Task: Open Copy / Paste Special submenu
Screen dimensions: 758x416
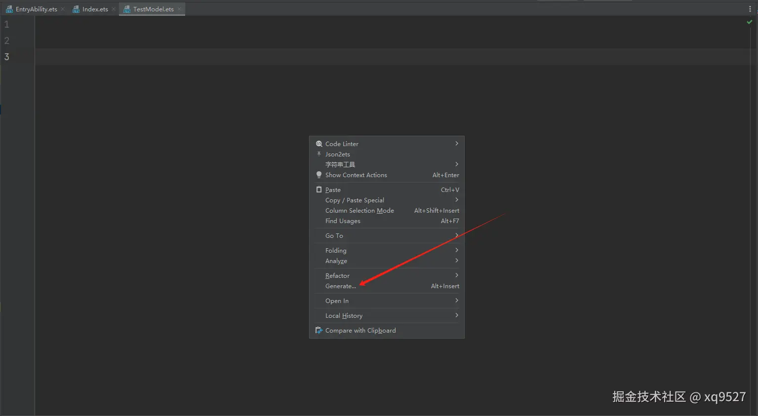Action: point(387,200)
